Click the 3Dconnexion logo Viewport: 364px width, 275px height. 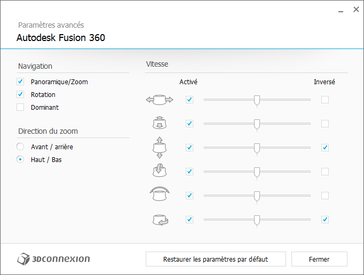[x=53, y=259]
